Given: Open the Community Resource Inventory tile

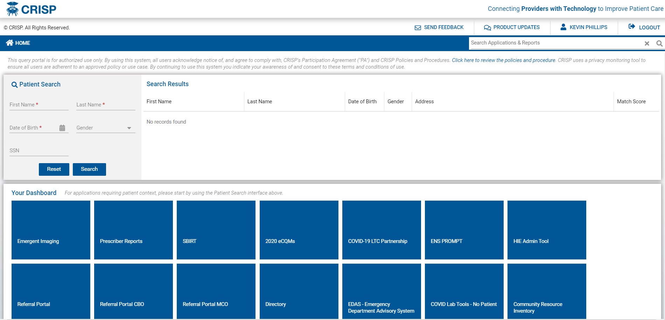Looking at the screenshot, I should click(547, 291).
